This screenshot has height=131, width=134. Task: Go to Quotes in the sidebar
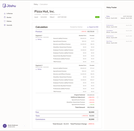click(x=9, y=17)
